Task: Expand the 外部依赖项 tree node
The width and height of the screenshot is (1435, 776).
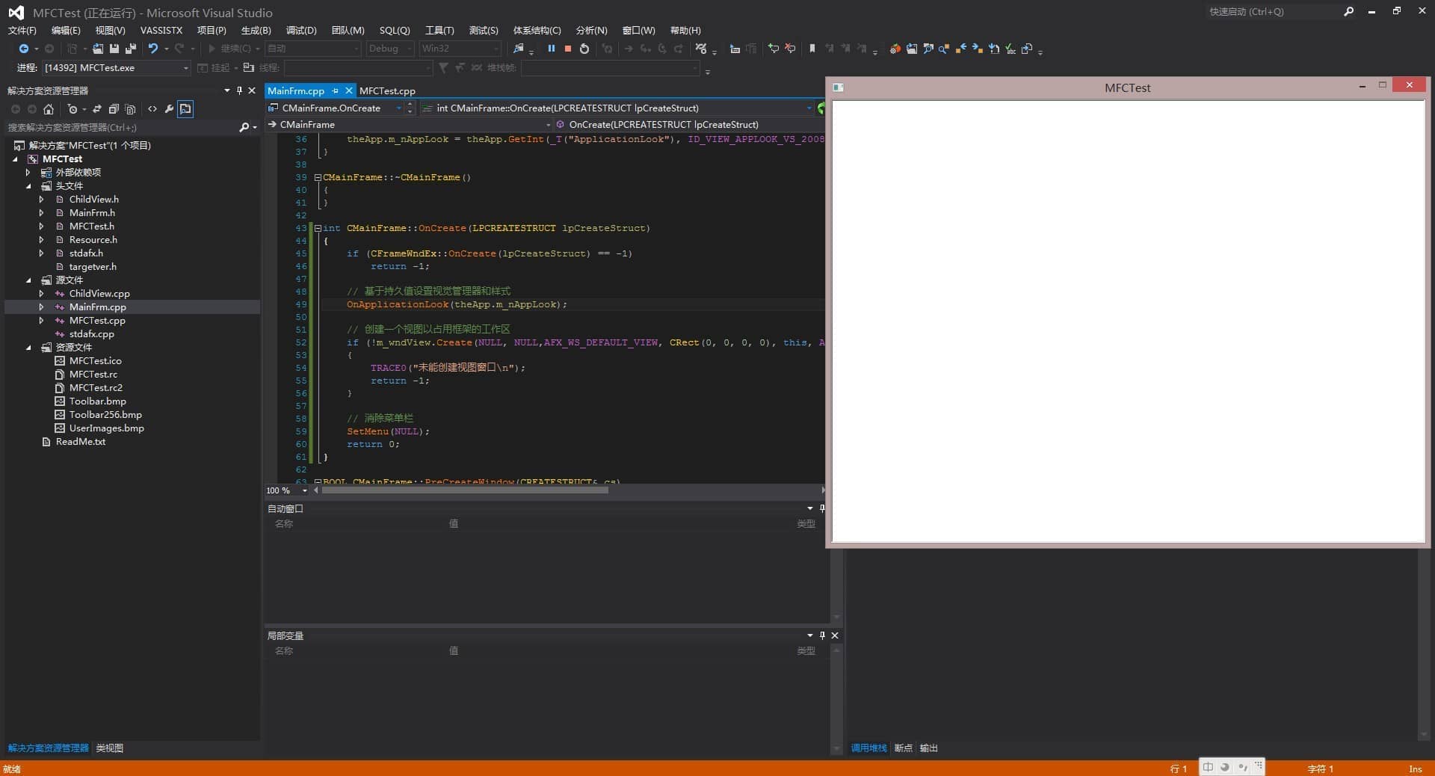Action: pos(28,173)
